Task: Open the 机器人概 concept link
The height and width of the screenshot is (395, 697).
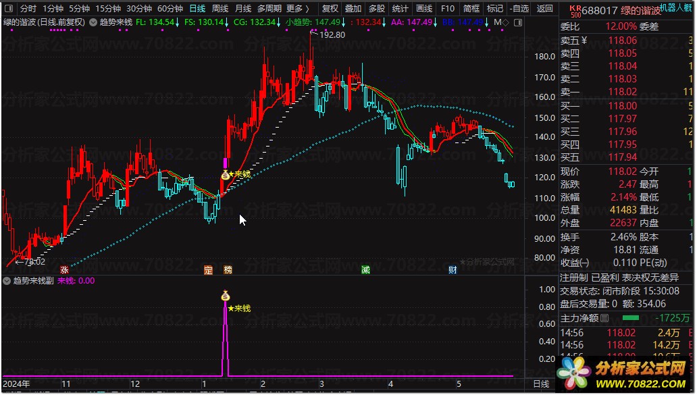Action: tap(675, 7)
